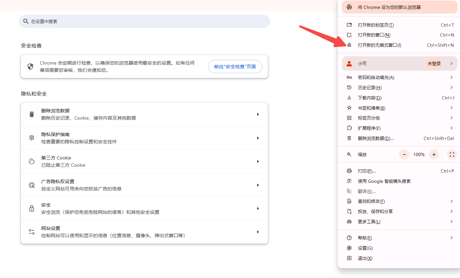Click the cookie icon for 第三方 Cookie
460x278 pixels.
click(x=32, y=161)
